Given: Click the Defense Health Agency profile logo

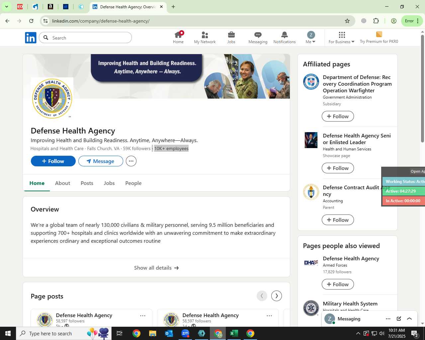Looking at the screenshot, I should coord(52,98).
